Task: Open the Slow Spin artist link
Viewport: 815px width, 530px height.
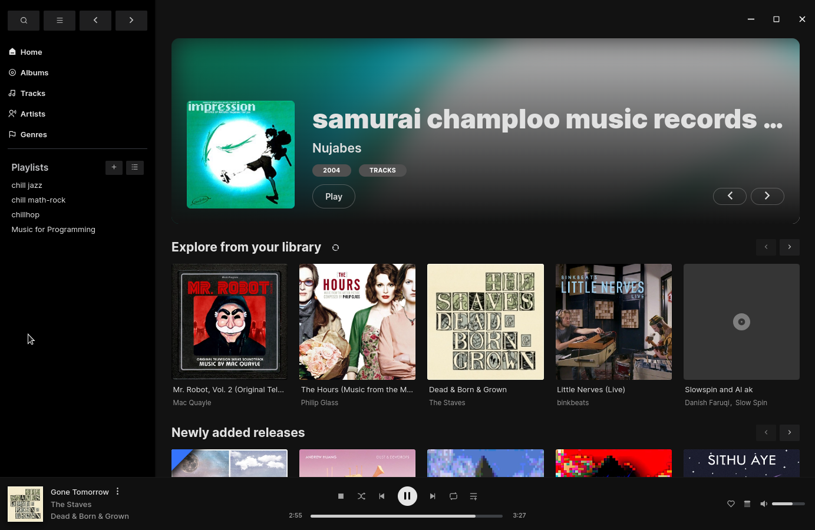Action: [751, 403]
